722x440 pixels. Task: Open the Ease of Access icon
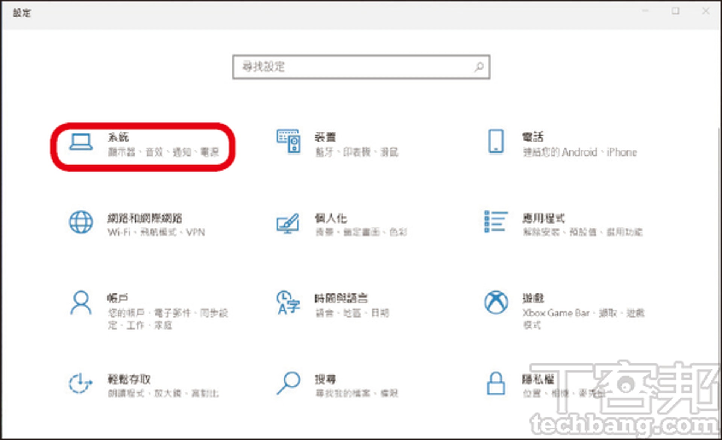tap(80, 383)
